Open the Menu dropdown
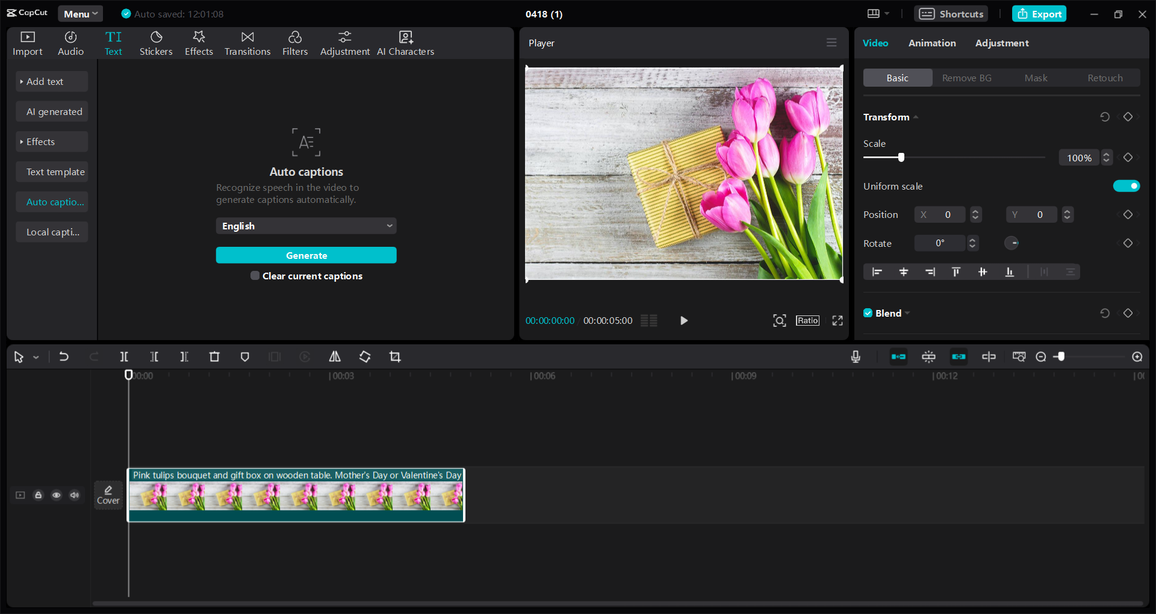Screen dimensions: 1156x614 [x=80, y=13]
